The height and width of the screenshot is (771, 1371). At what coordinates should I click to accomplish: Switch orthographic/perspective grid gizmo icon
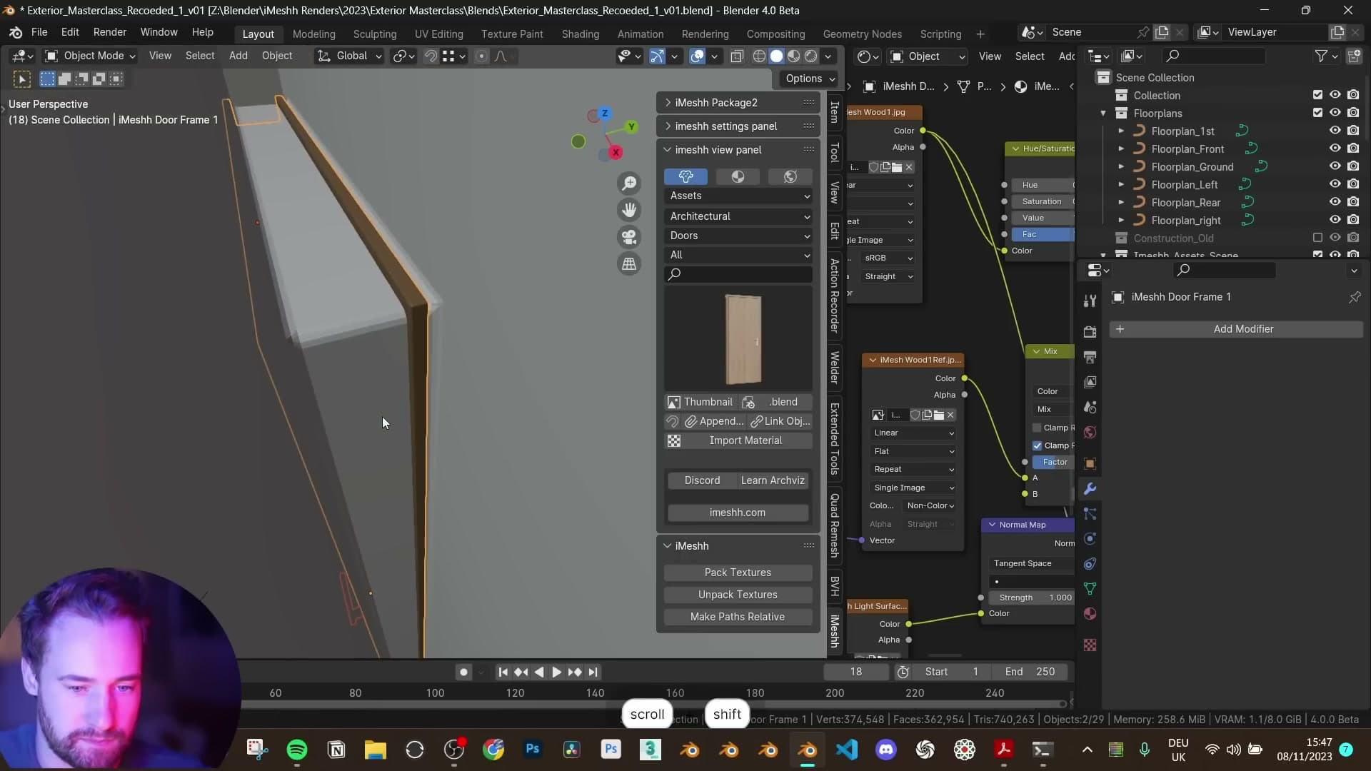point(629,263)
